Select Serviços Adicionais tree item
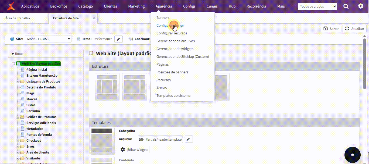Viewport: 369px width, 164px height. pyautogui.click(x=41, y=123)
